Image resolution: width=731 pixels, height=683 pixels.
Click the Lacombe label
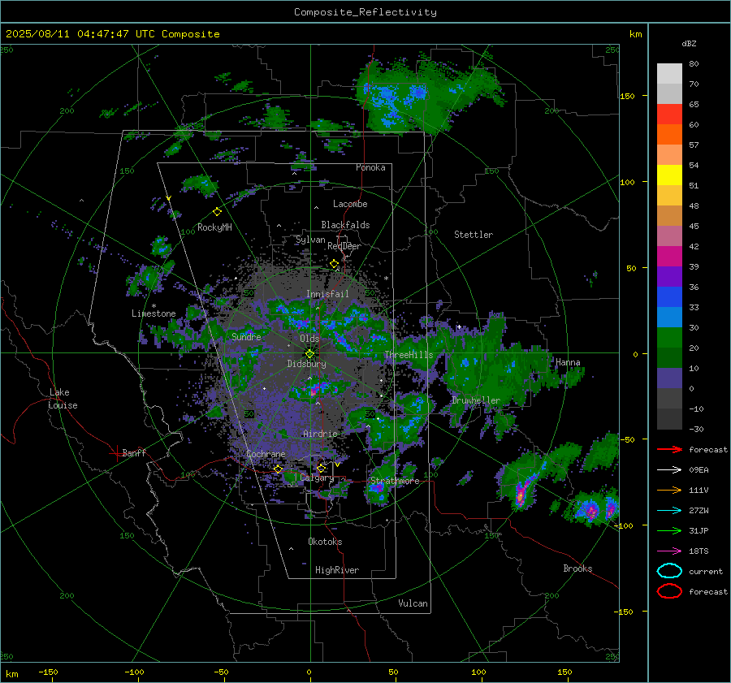pos(350,204)
